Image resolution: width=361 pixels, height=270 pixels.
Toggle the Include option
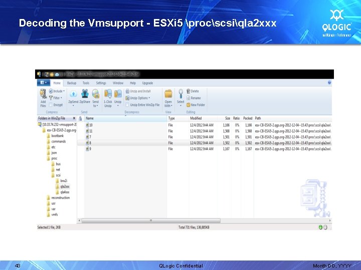(x=57, y=91)
